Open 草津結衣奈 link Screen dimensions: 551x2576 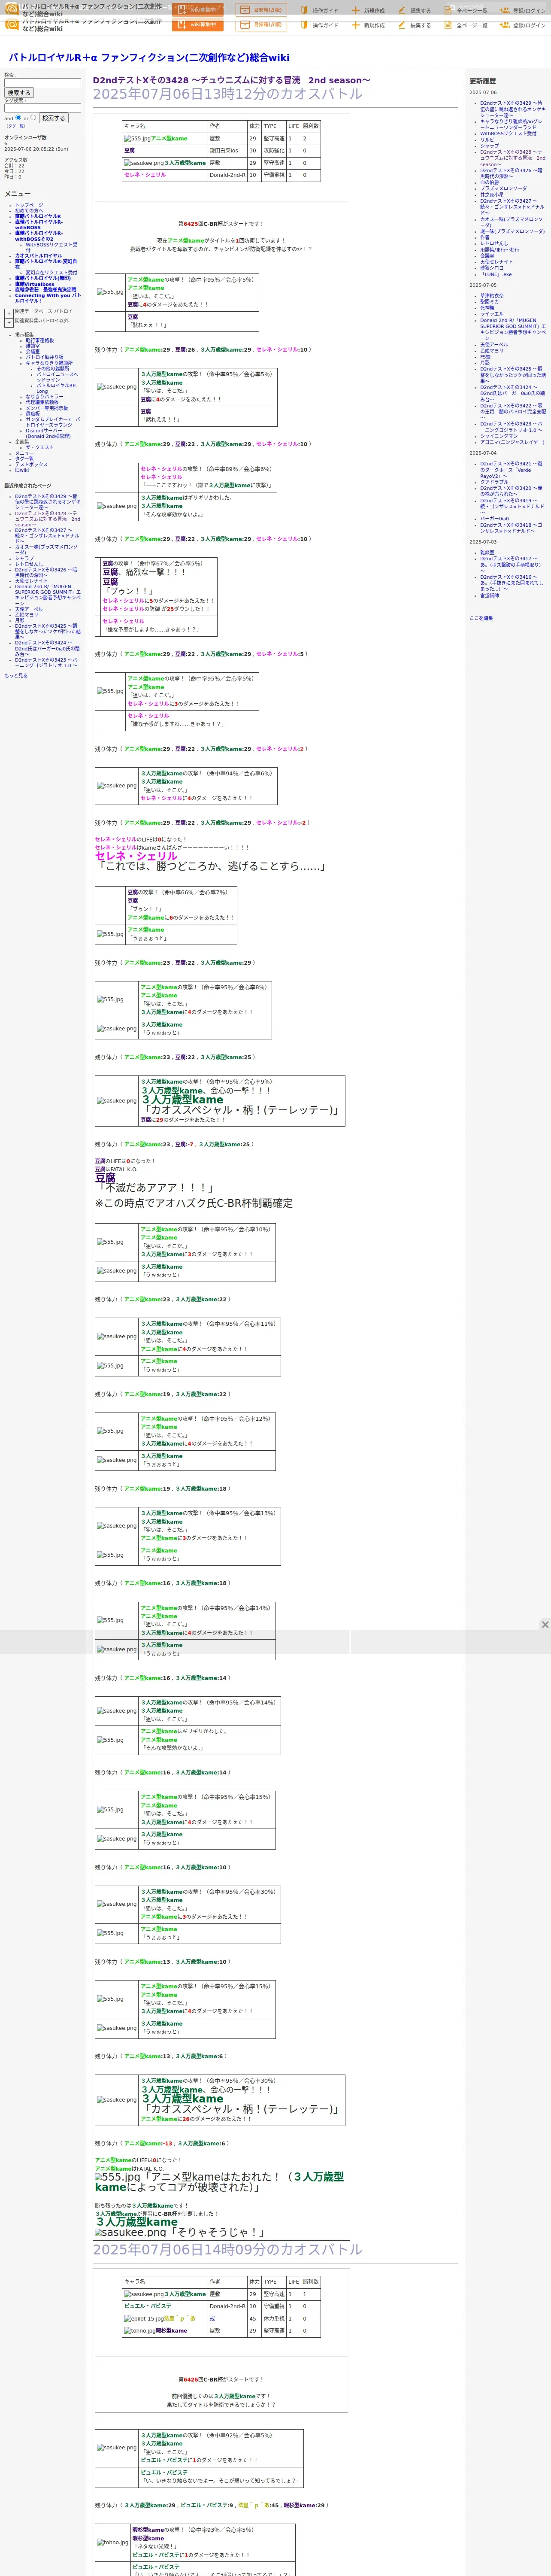point(492,296)
